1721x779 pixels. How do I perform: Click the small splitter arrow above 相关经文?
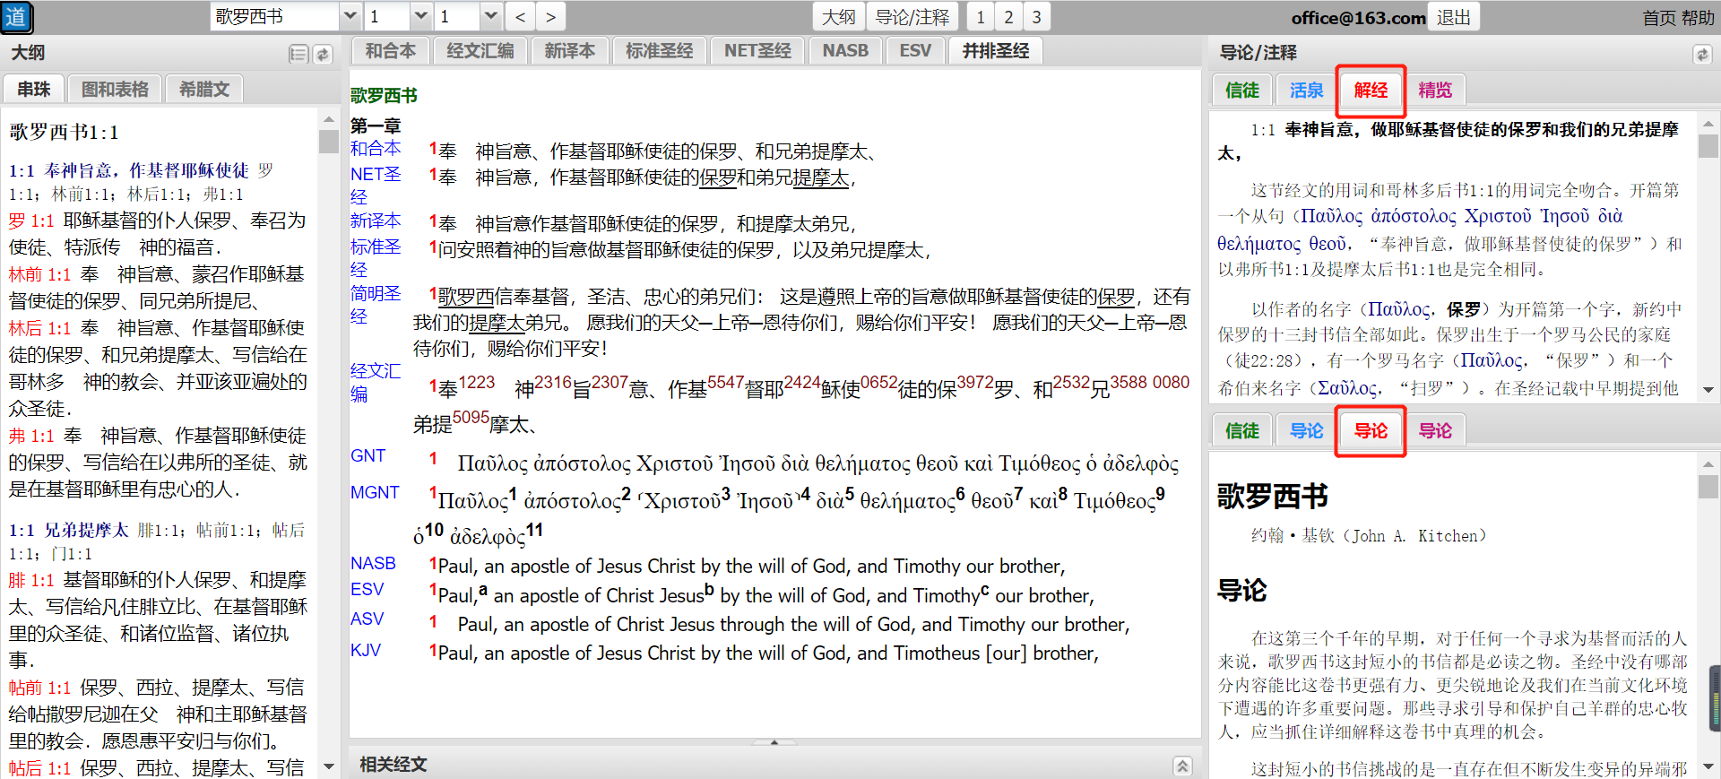pos(774,742)
